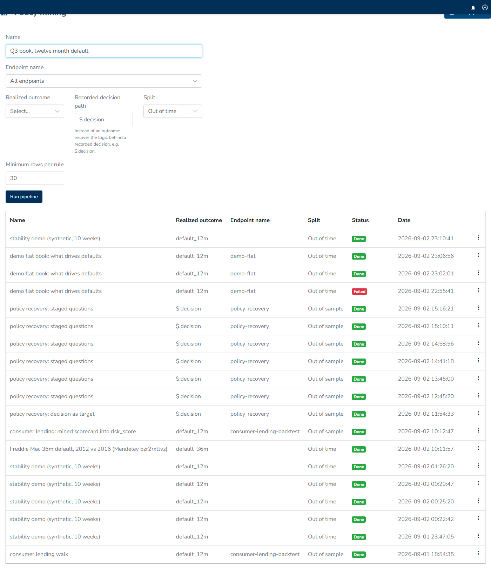Expand the Endpoint name dropdown
This screenshot has width=491, height=569.
(104, 81)
